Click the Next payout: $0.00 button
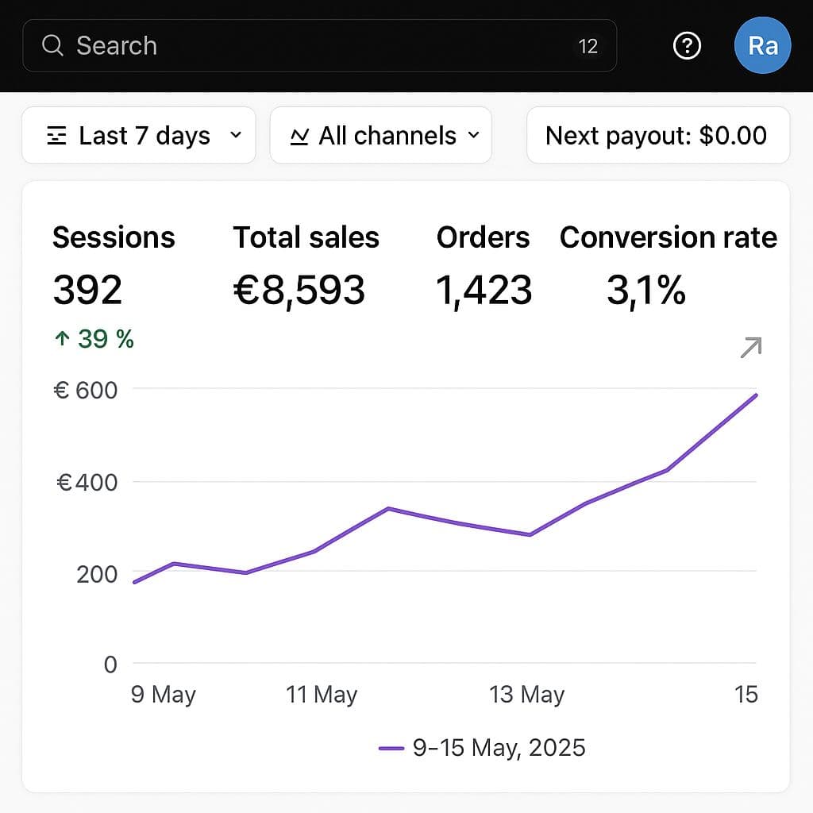 point(658,135)
